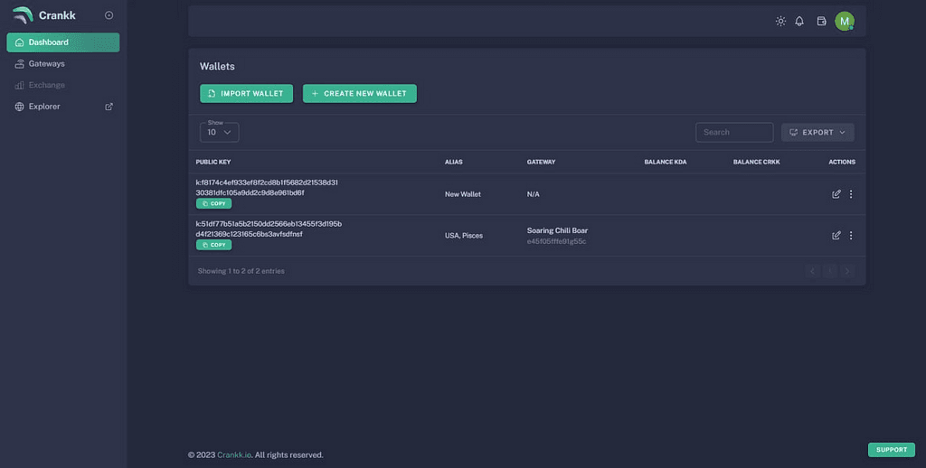Open the notifications bell

tap(799, 21)
